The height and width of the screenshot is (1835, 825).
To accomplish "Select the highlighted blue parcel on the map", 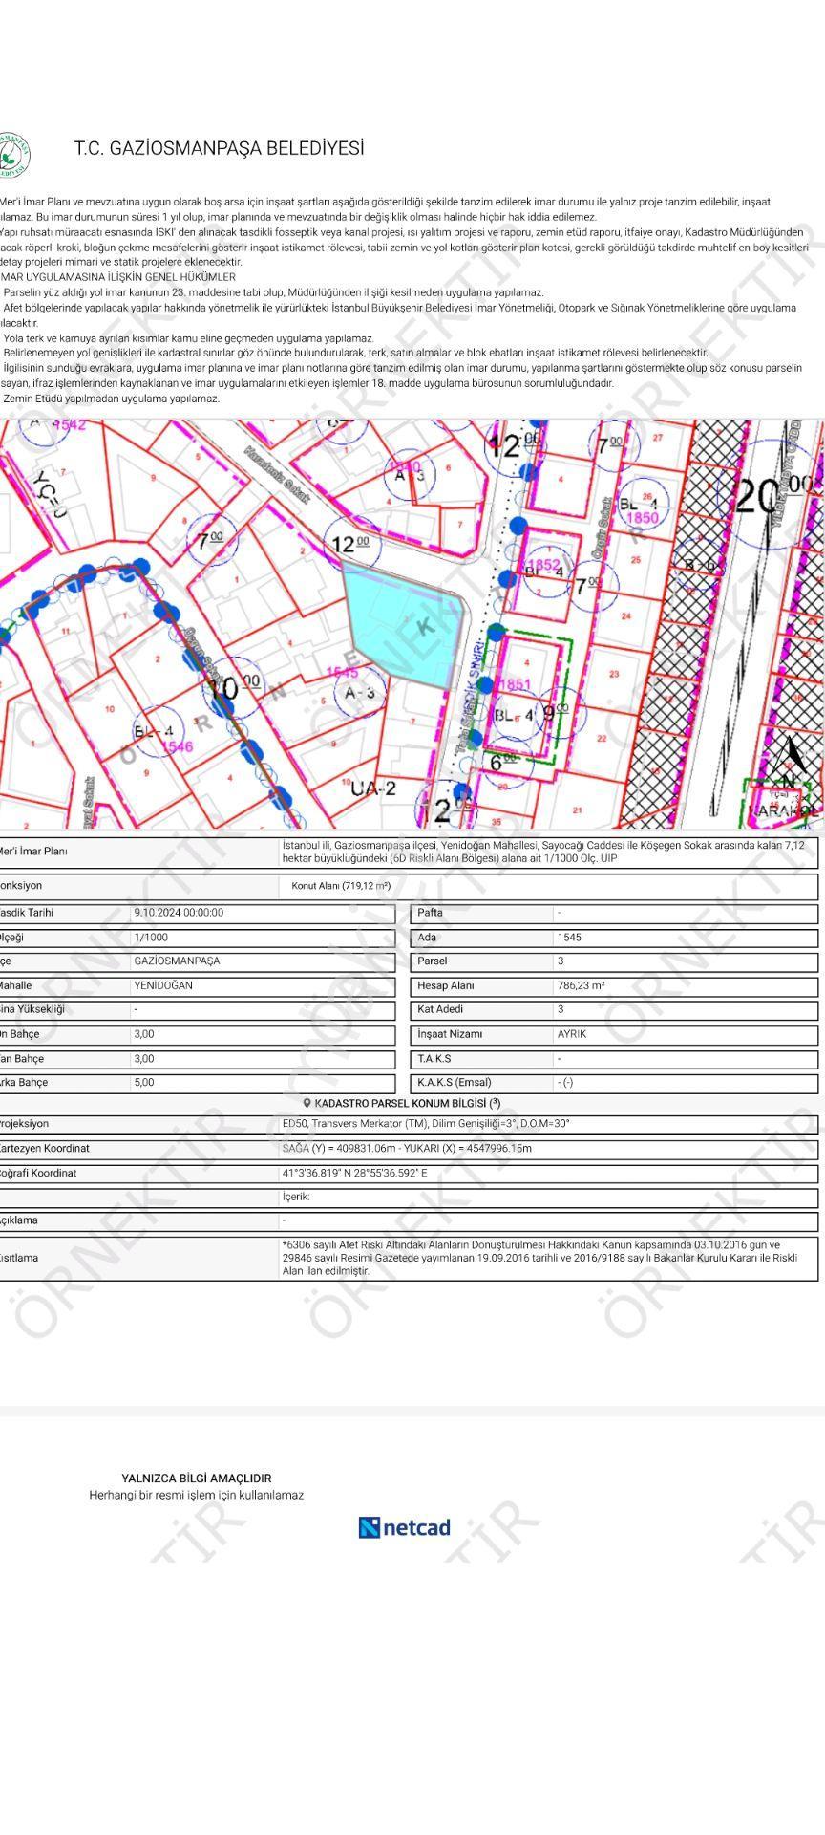I will [x=406, y=624].
